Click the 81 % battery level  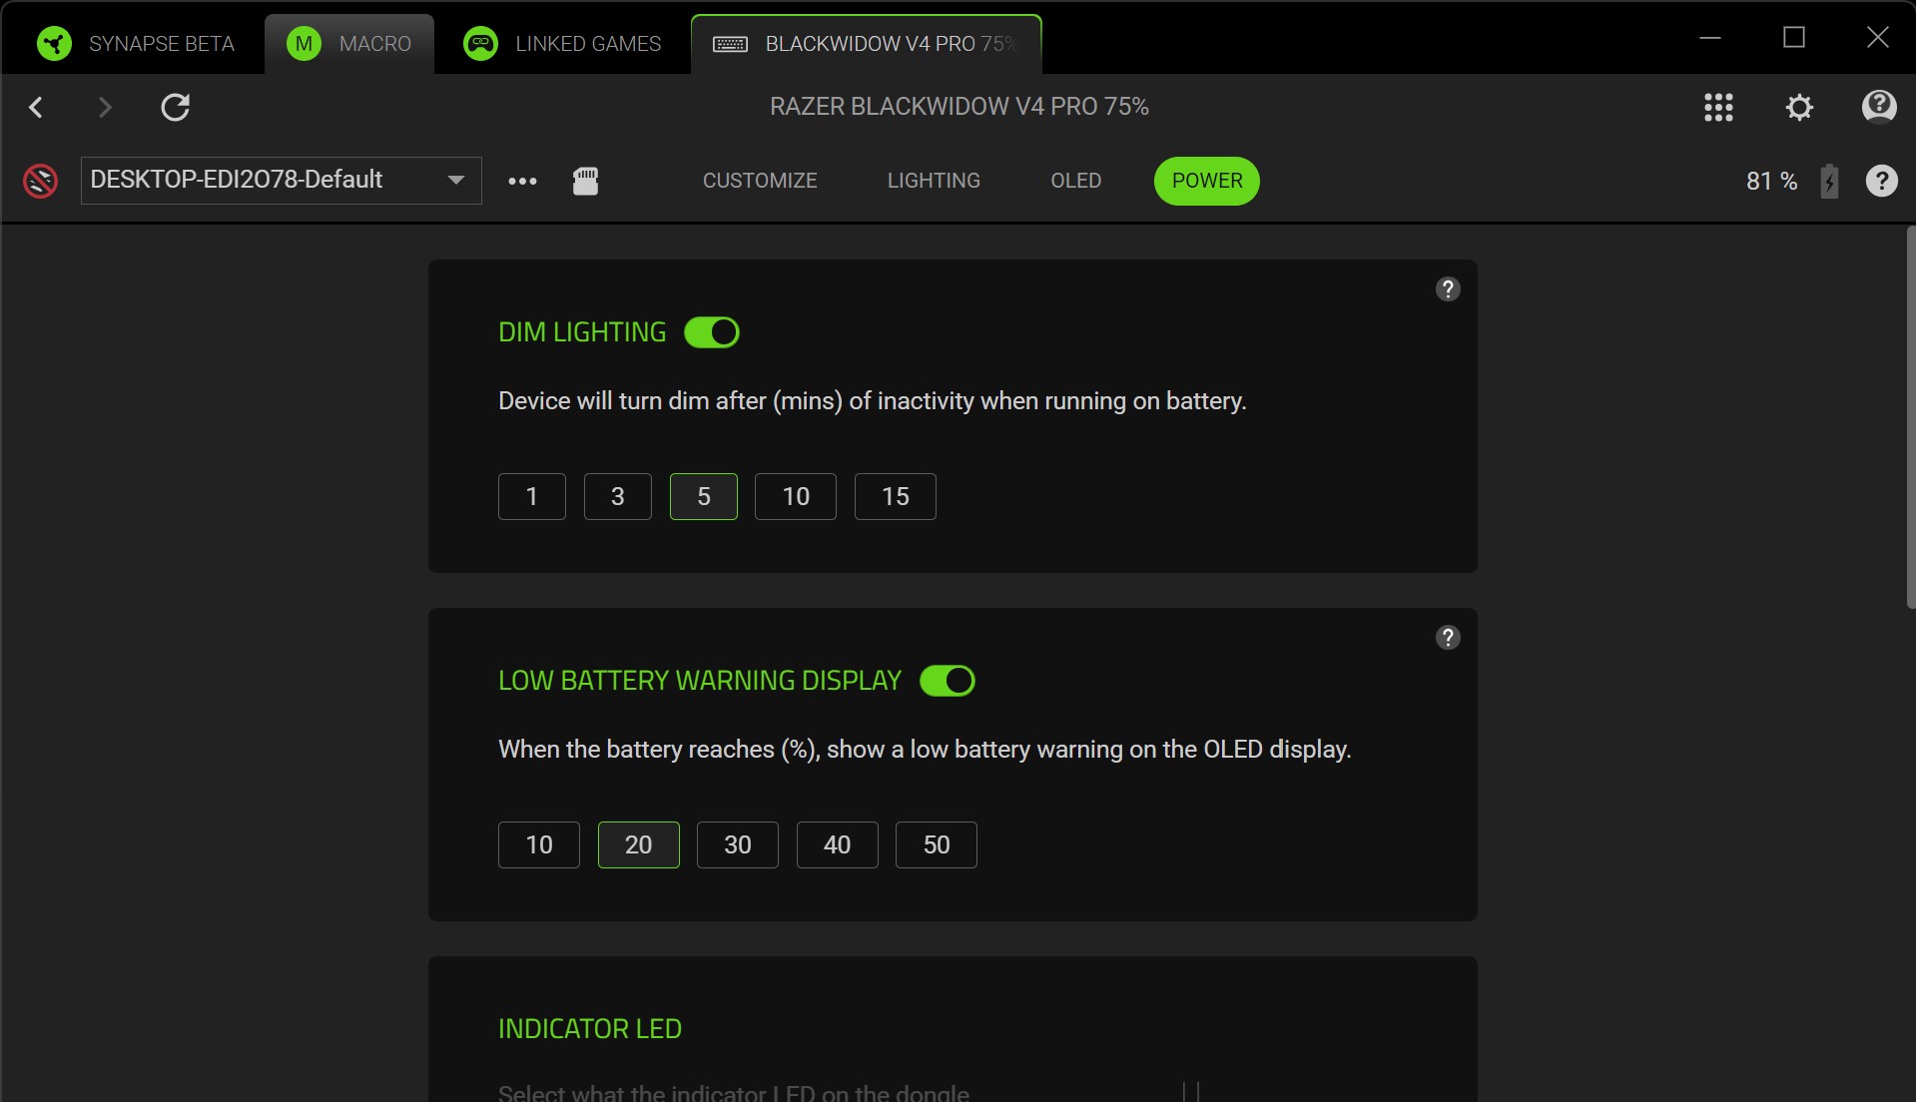(x=1771, y=181)
